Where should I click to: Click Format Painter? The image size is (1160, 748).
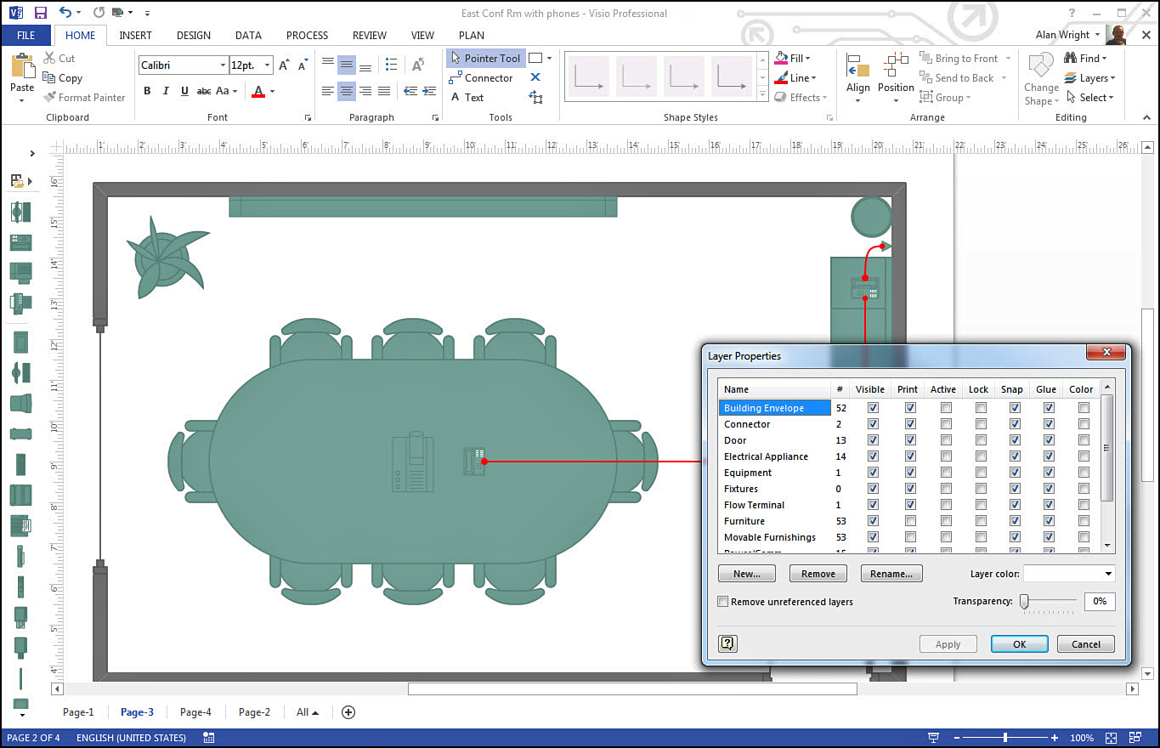[83, 98]
